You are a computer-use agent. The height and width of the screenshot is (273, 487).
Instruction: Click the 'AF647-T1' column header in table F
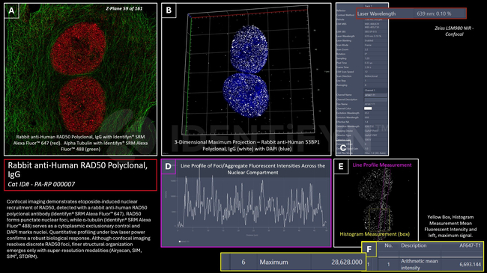(x=470, y=245)
